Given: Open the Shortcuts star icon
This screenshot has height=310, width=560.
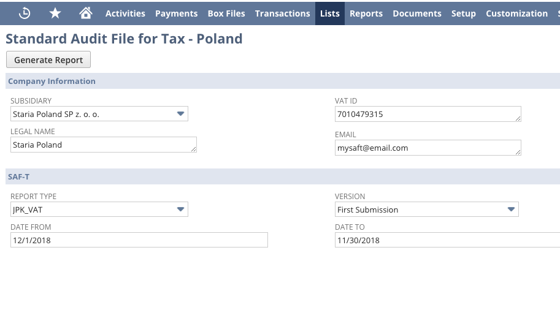Looking at the screenshot, I should click(55, 13).
